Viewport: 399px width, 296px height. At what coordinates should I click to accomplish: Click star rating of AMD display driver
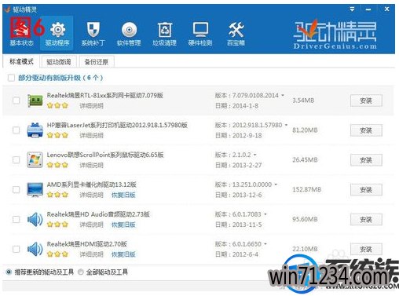pos(57,195)
